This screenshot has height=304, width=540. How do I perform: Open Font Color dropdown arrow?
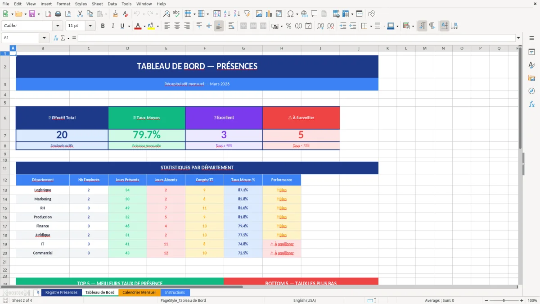144,26
